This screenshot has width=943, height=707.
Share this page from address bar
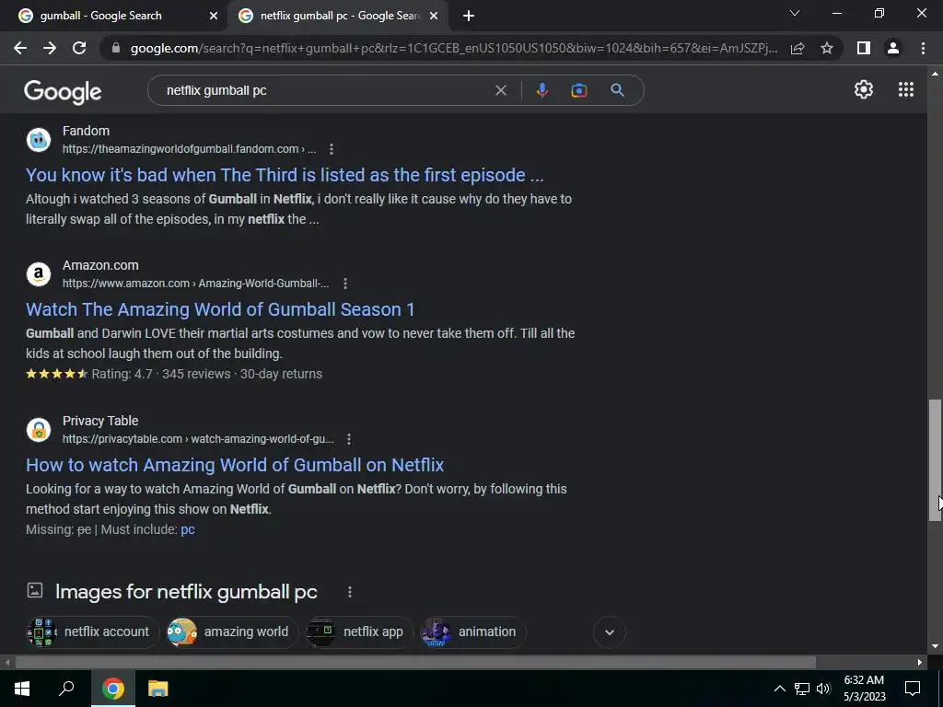[797, 48]
